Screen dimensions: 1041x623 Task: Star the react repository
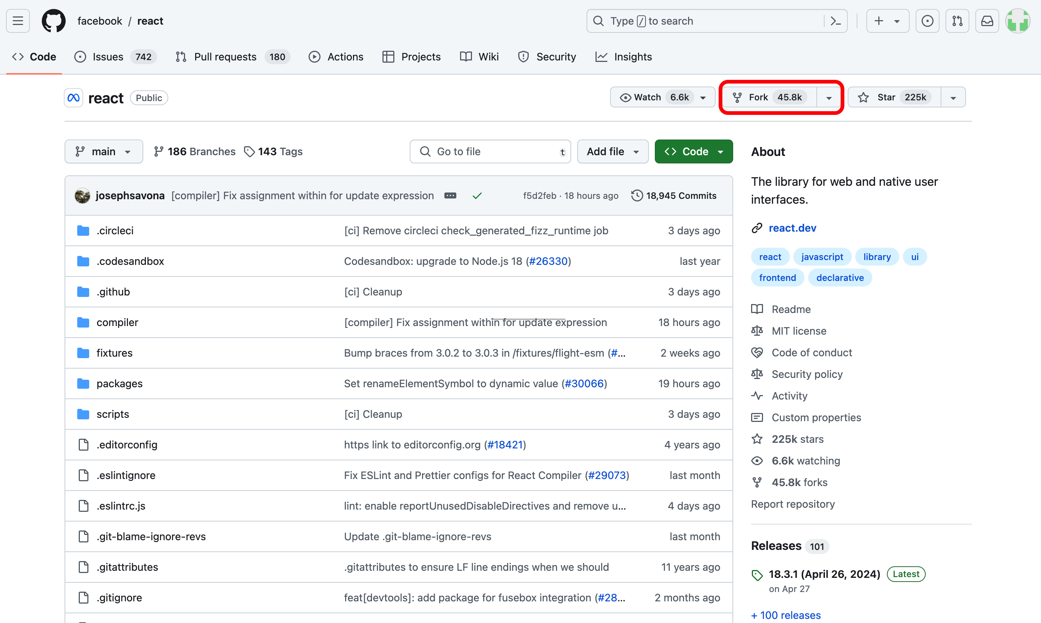pos(894,97)
